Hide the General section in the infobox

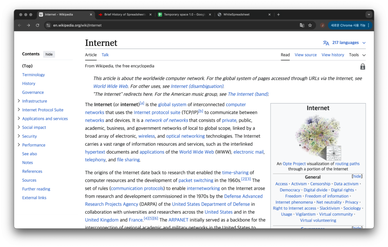pyautogui.click(x=357, y=176)
